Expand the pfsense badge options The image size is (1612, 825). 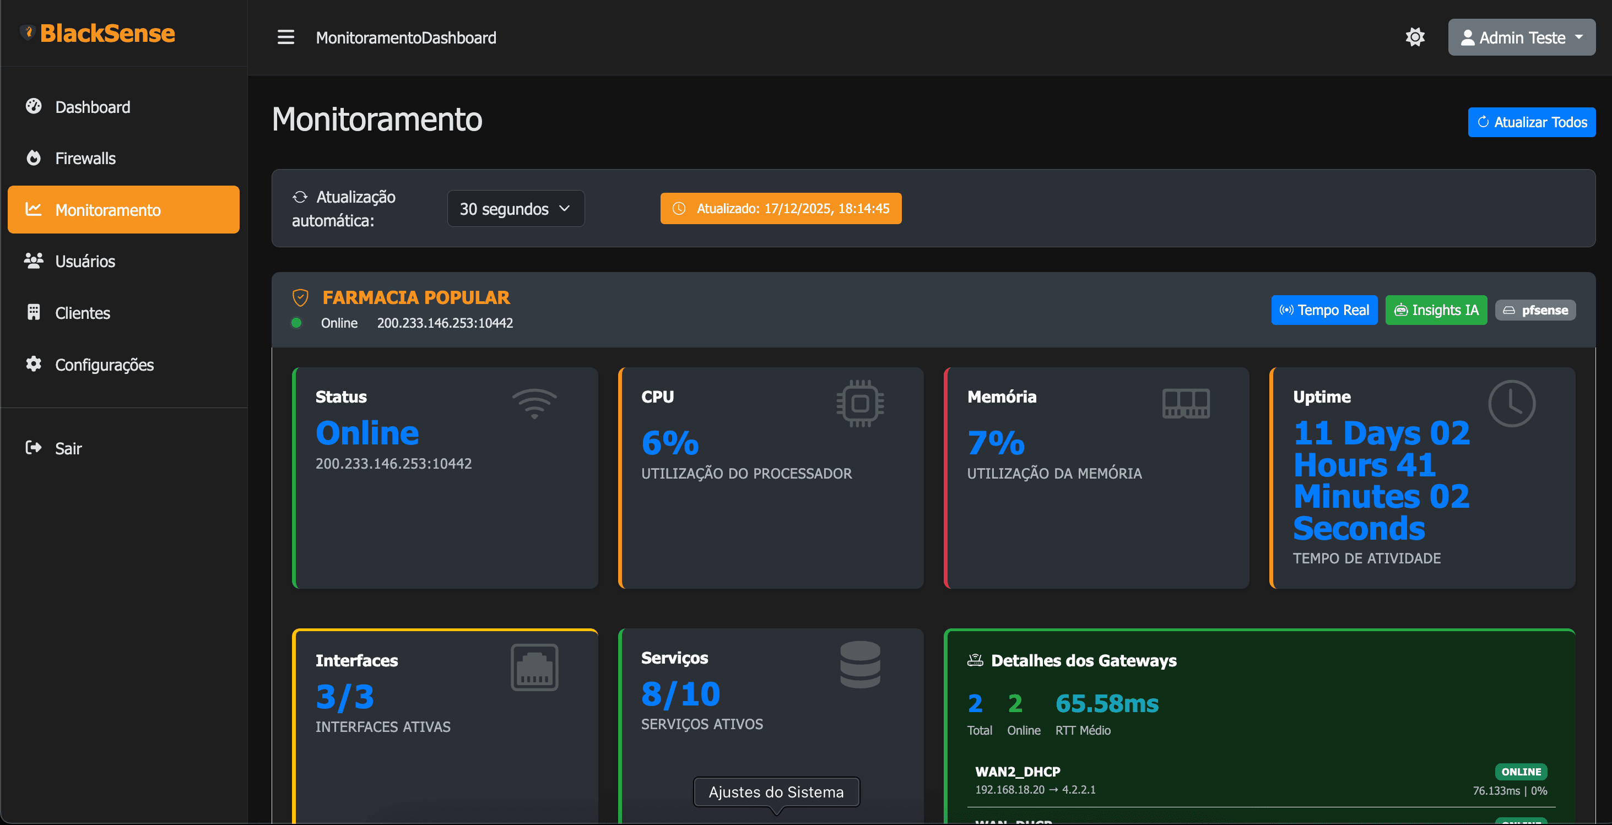1535,310
